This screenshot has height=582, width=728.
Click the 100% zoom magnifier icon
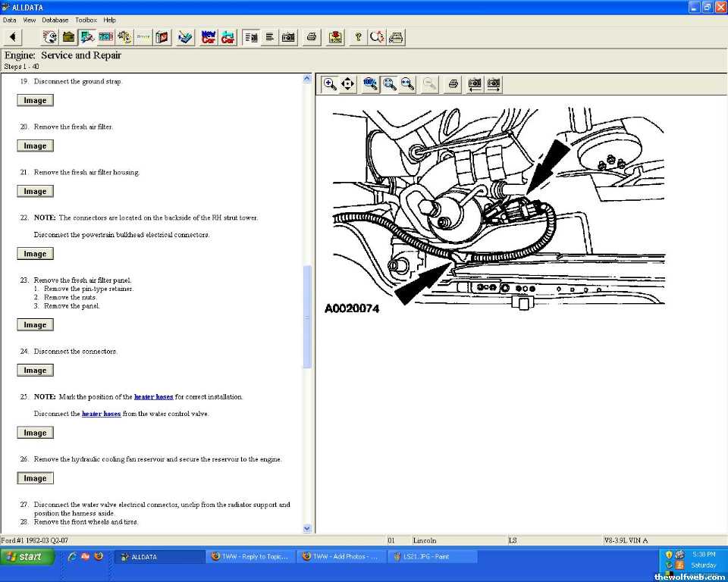pyautogui.click(x=370, y=84)
